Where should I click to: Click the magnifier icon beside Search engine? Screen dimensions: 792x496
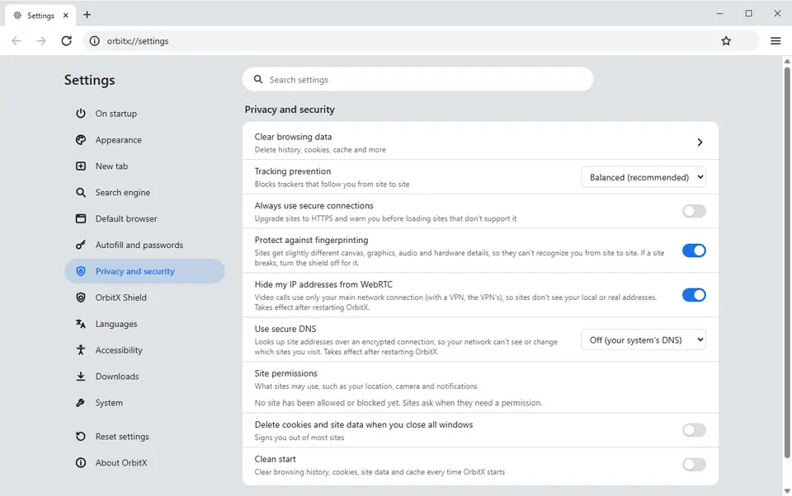point(81,192)
